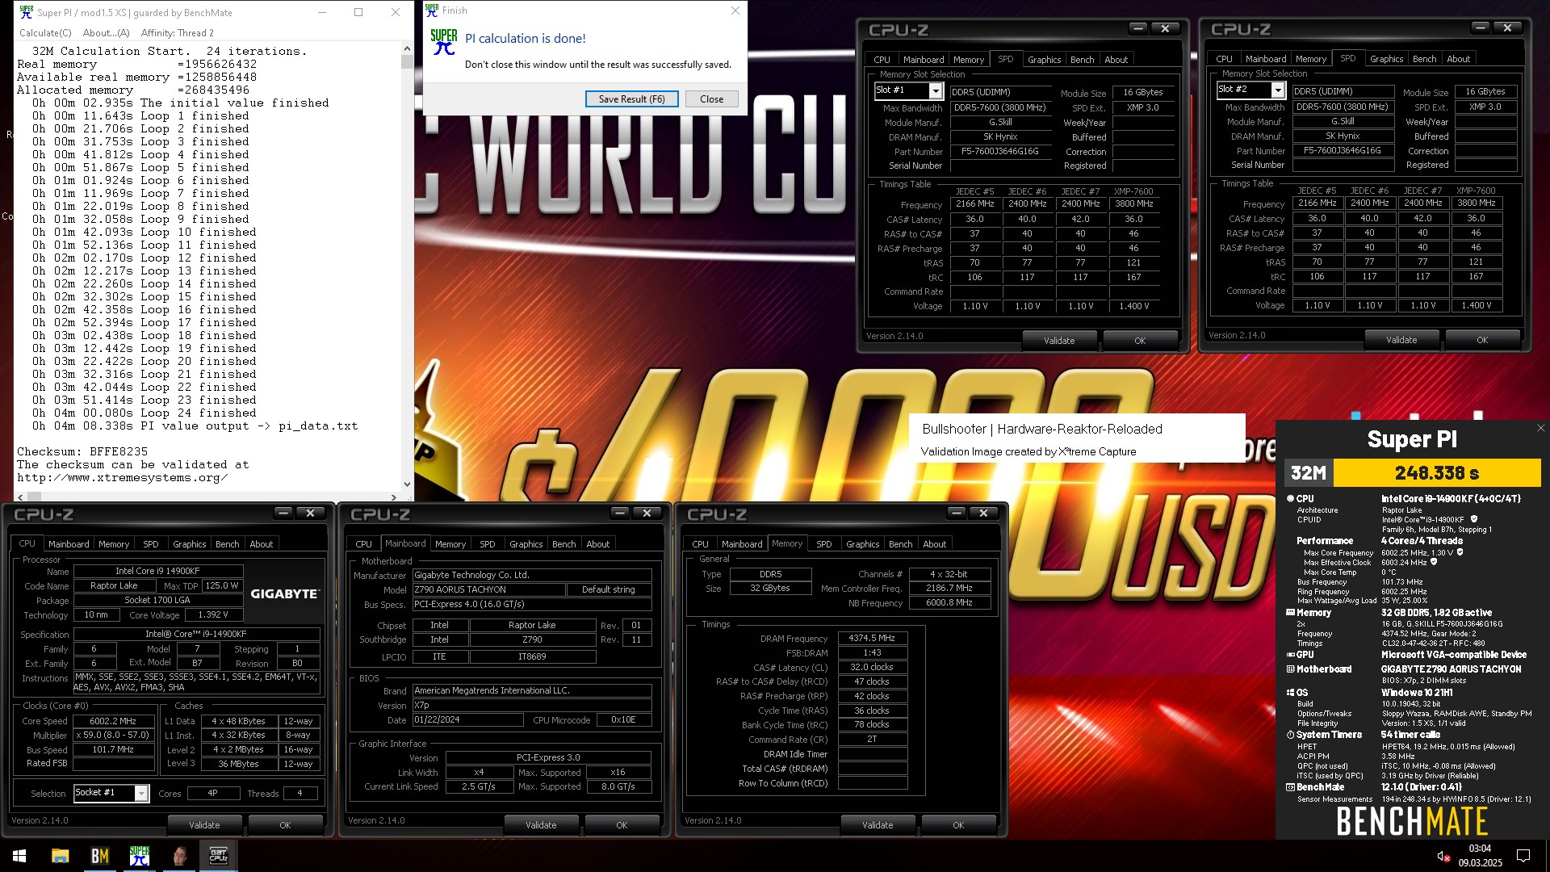
Task: Click the Z790 AORUS TACHYON model field
Action: click(x=489, y=589)
